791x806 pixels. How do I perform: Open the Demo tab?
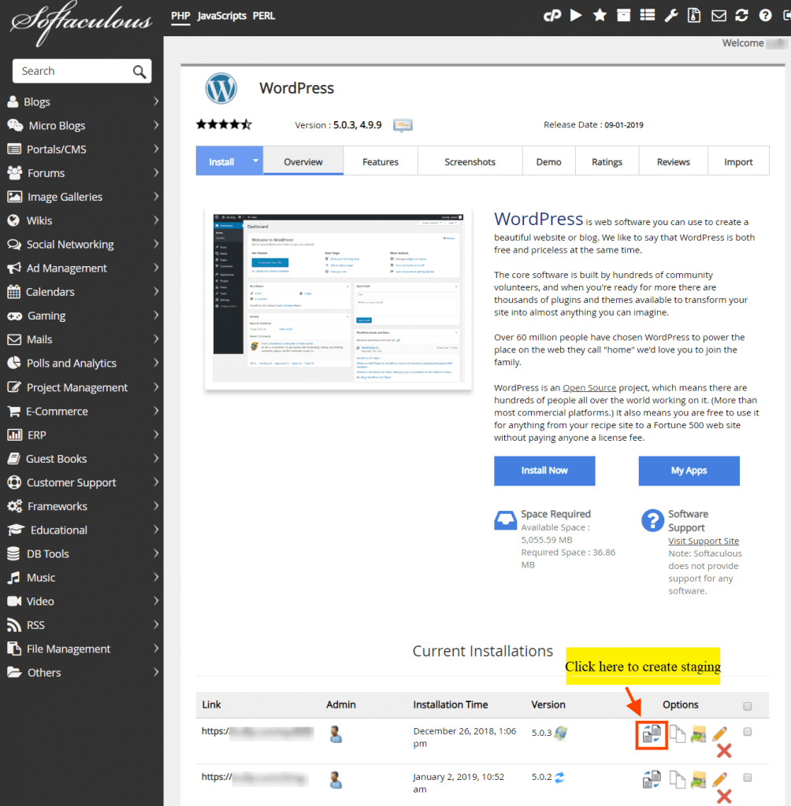click(x=548, y=161)
